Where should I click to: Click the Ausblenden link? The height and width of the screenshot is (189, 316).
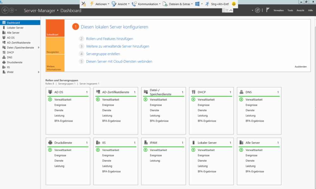tap(301, 67)
